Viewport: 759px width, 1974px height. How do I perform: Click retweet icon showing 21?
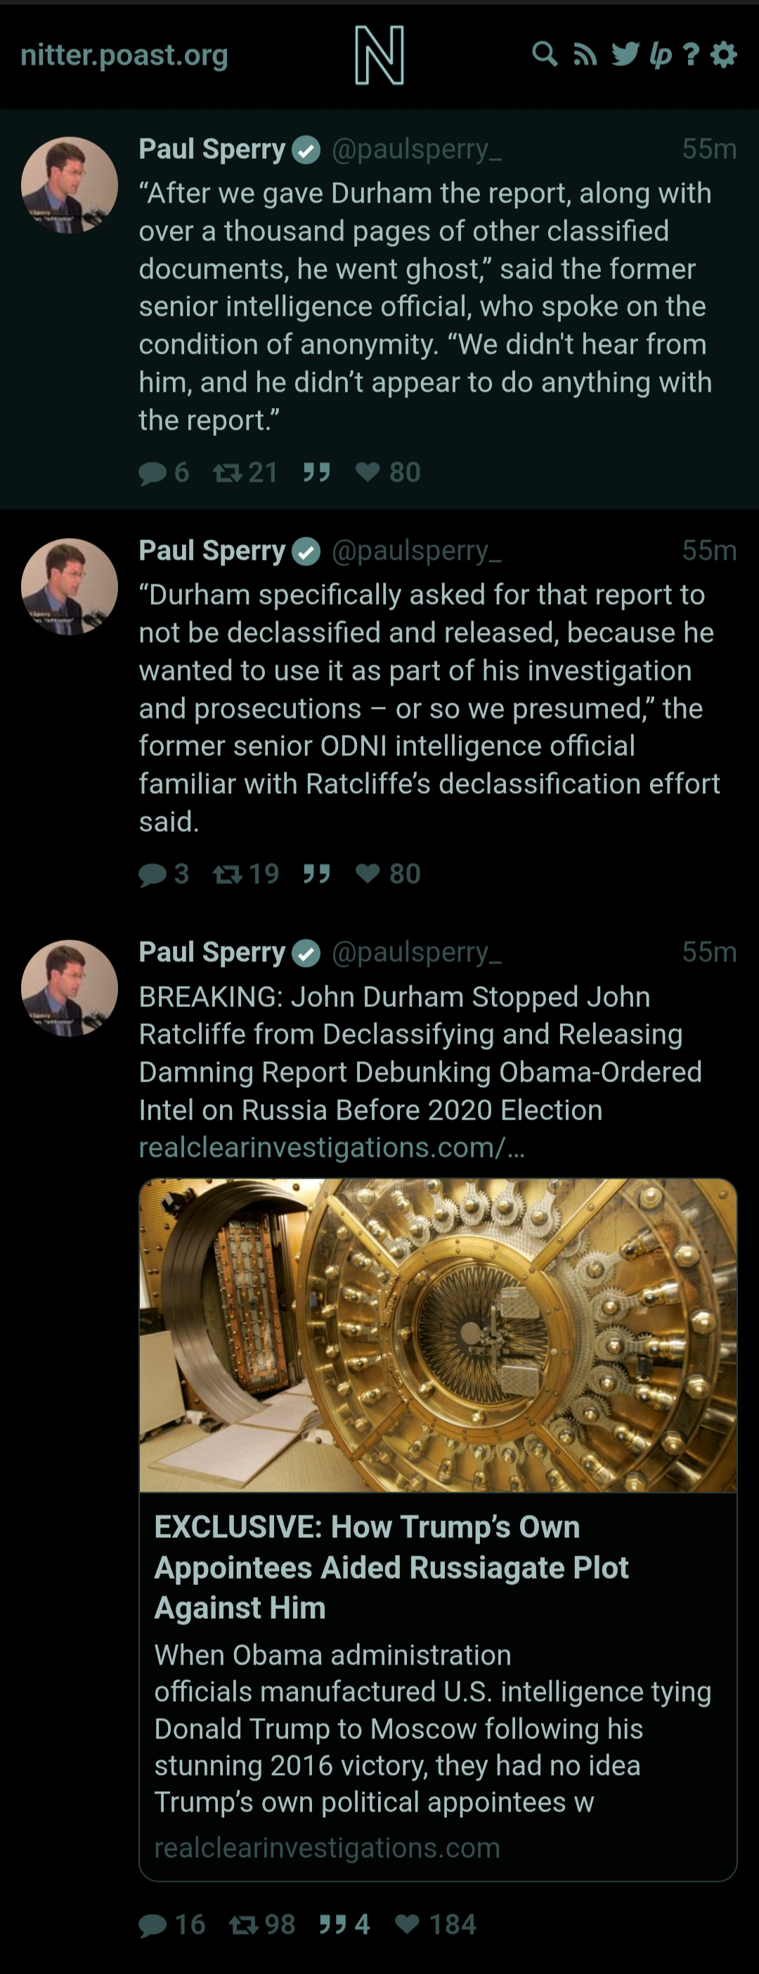228,473
